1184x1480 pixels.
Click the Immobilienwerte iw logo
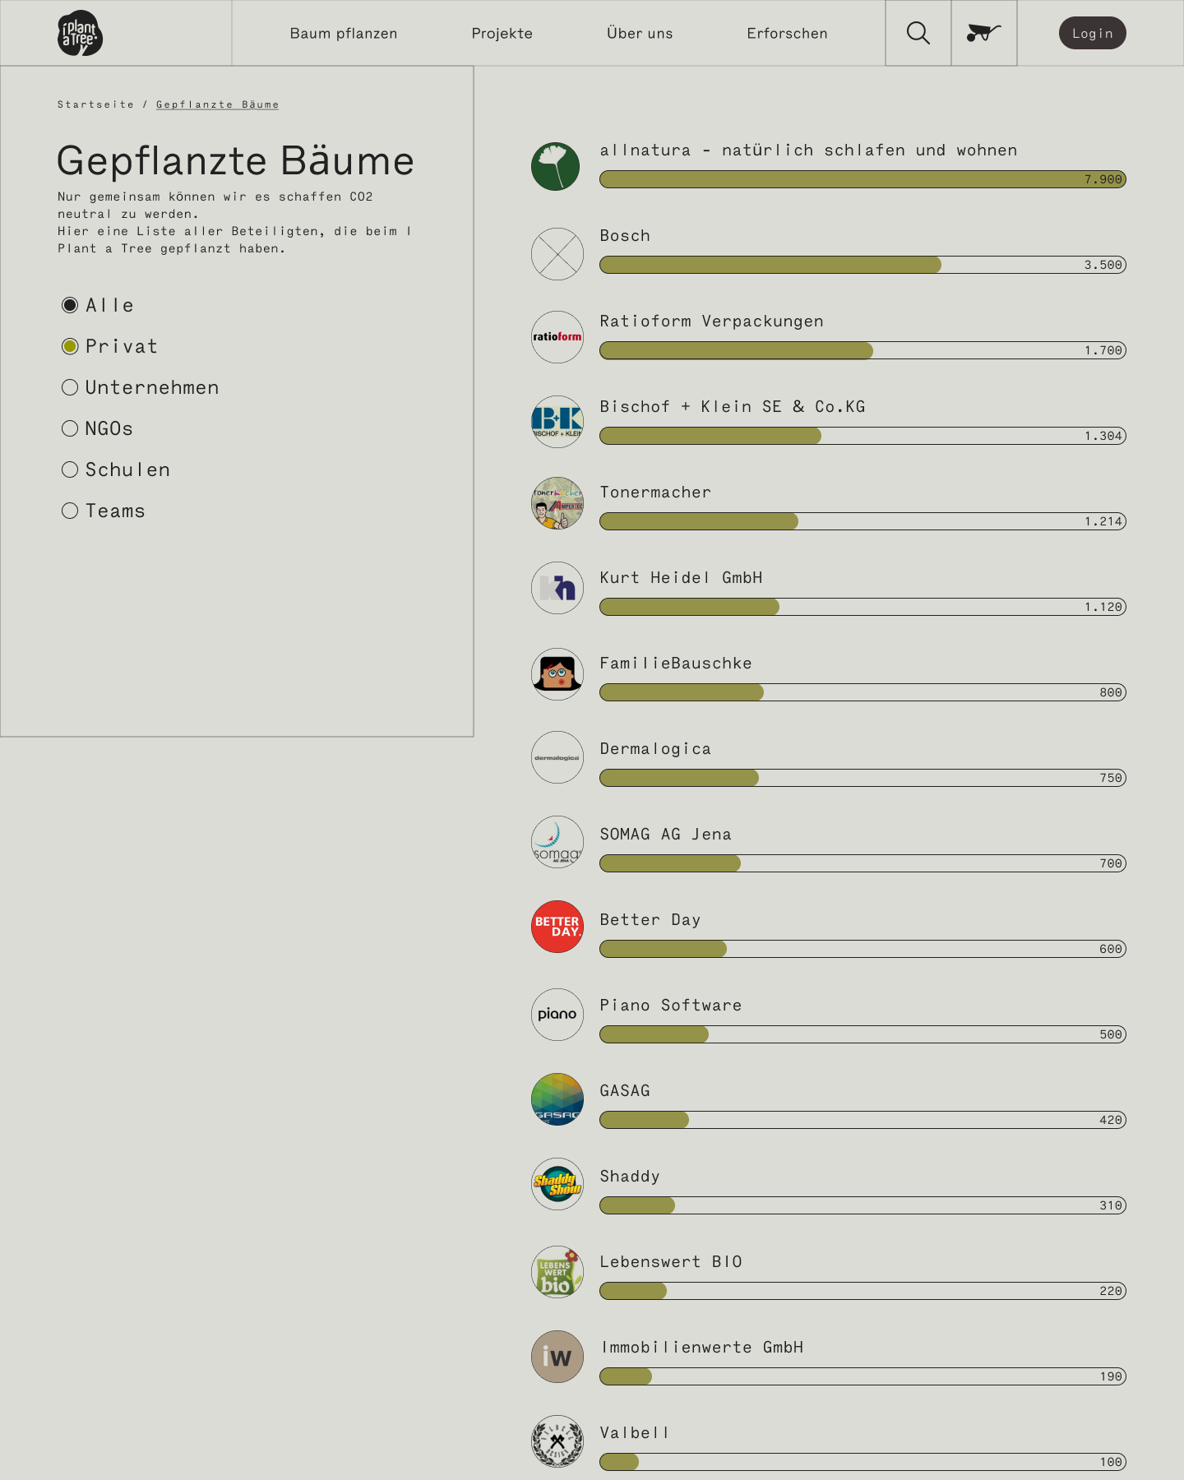click(x=557, y=1357)
